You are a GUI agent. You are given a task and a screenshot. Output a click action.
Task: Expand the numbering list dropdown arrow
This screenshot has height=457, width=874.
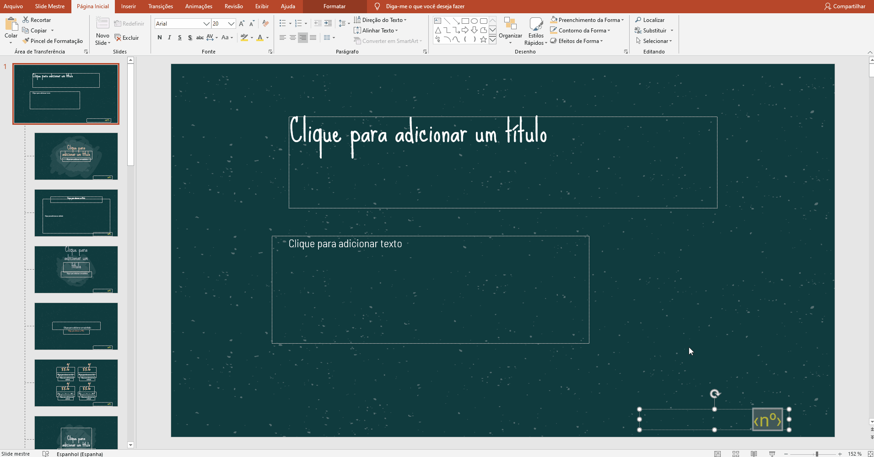tap(306, 23)
